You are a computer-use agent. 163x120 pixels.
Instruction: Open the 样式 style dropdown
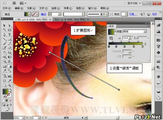126,14
